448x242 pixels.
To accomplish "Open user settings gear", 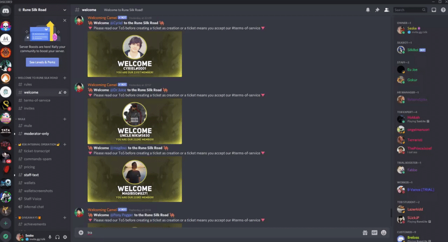I will coord(65,237).
